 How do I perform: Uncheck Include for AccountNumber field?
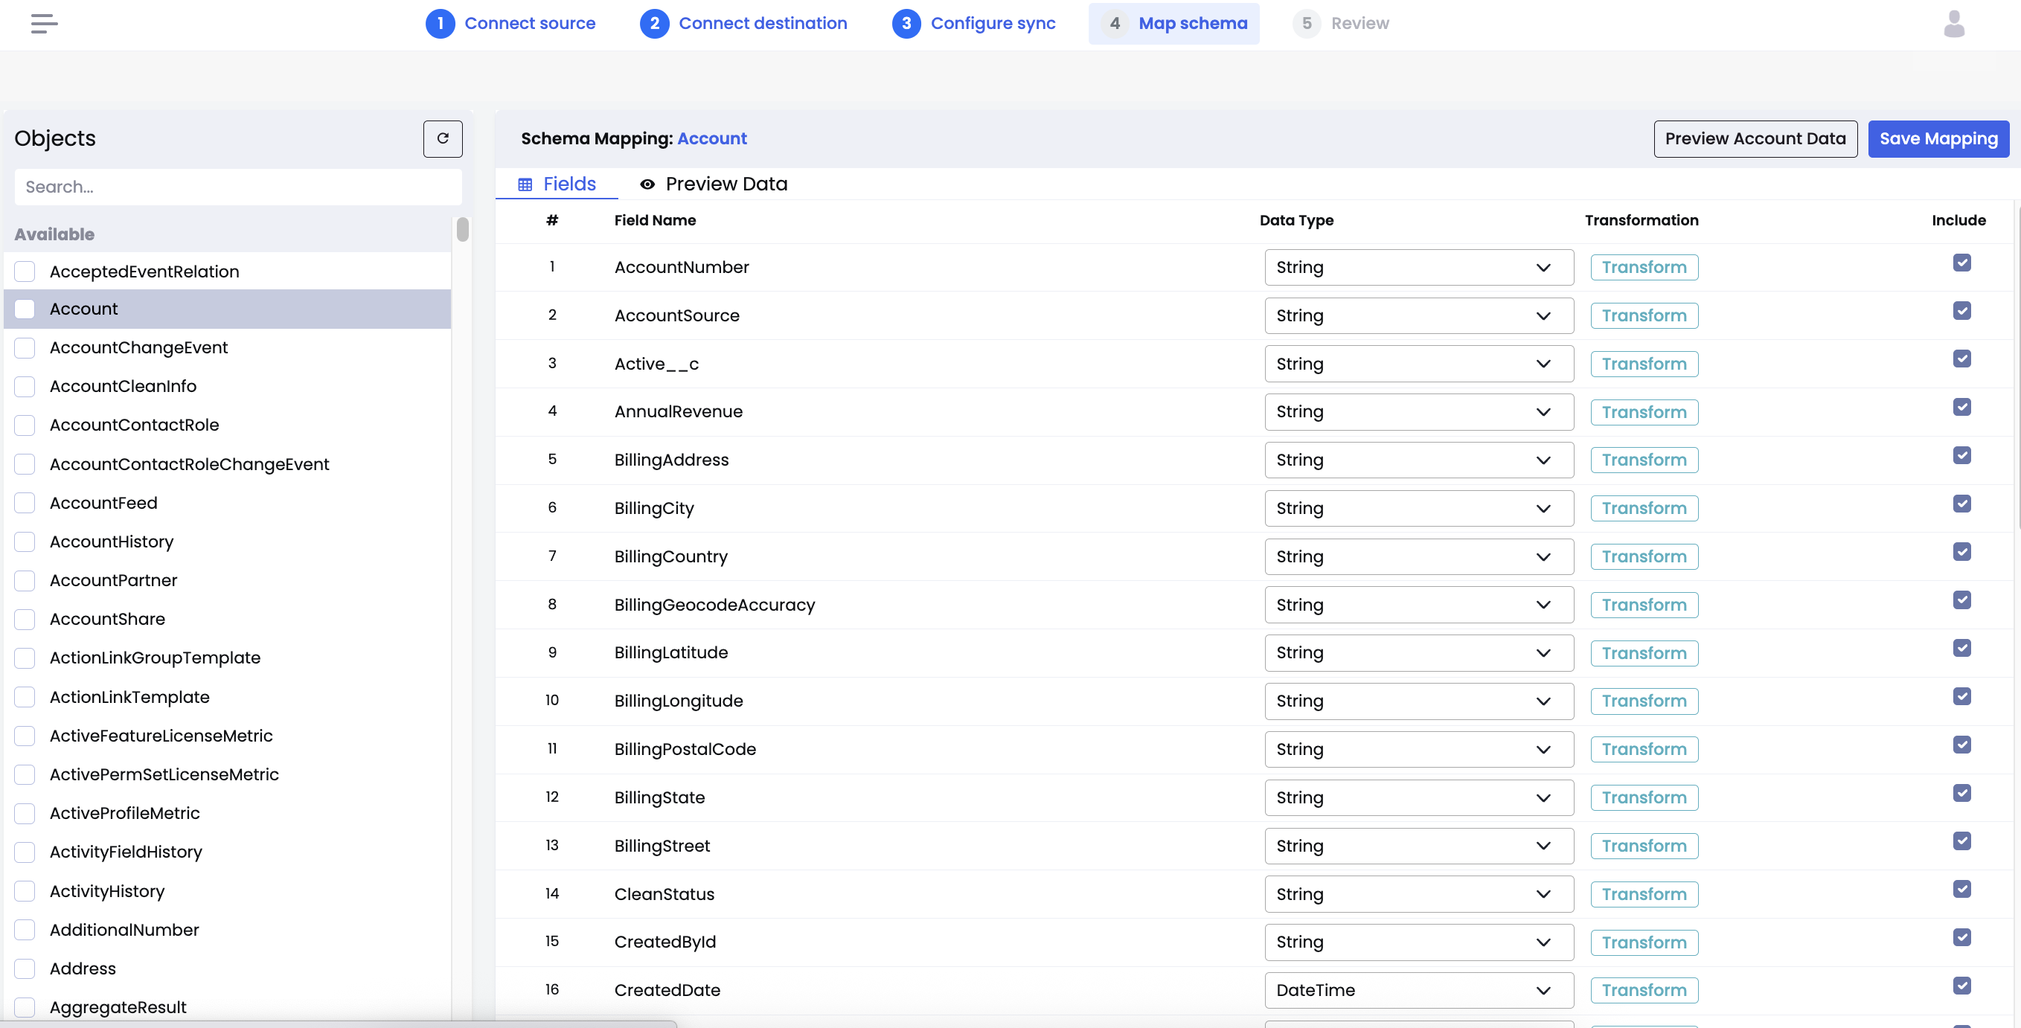[1961, 263]
